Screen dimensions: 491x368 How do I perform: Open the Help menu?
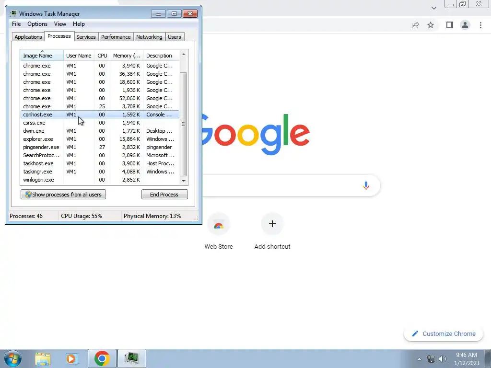[x=79, y=24]
